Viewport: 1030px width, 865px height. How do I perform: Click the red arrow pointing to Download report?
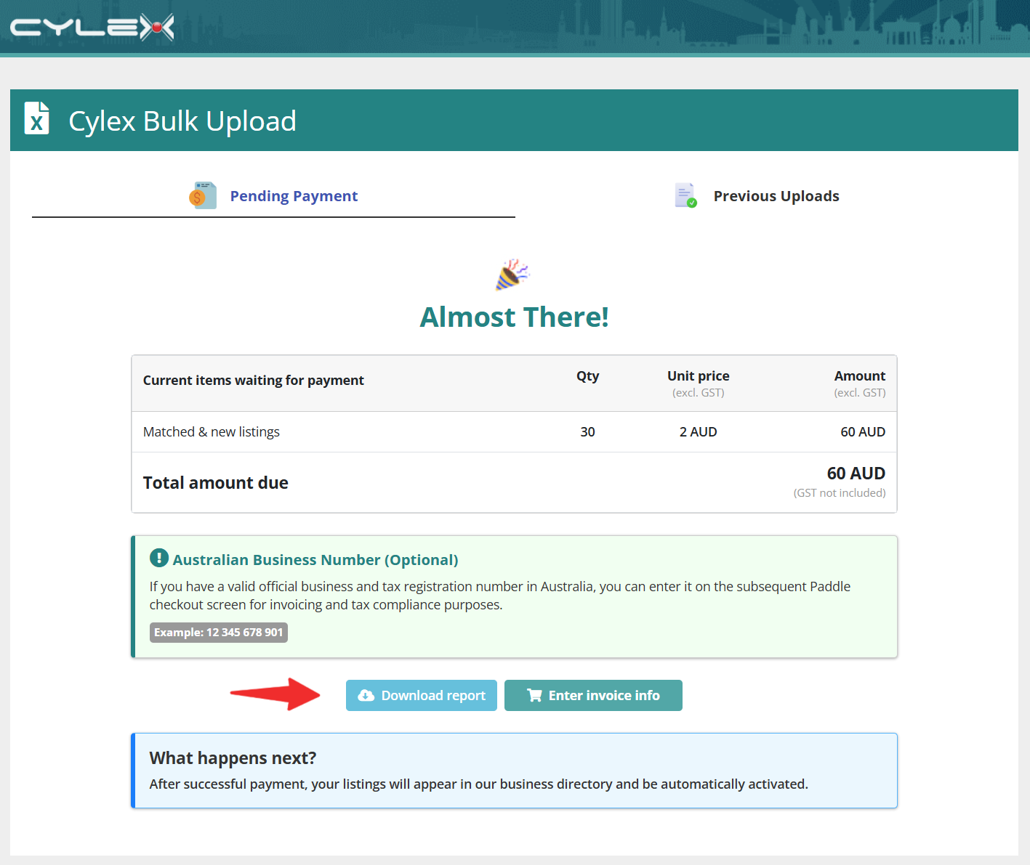(275, 694)
